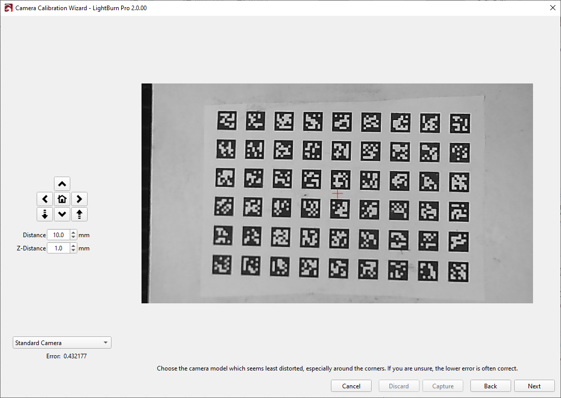Focus the Z-Distance input field
Screen dimensions: 561x398
pyautogui.click(x=58, y=248)
